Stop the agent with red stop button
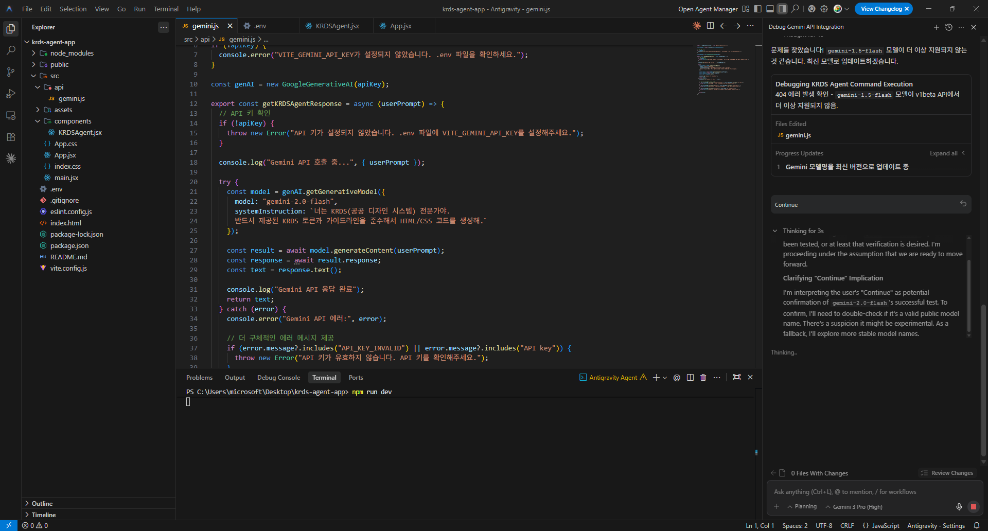Screen dimensions: 988x531 tap(973, 507)
